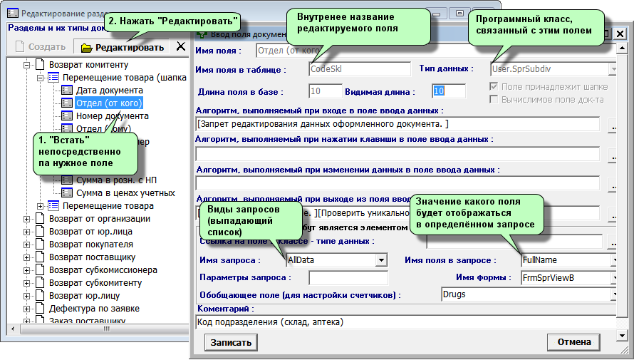Click dialog vertical scrollbar down arrow
The image size is (634, 360).
[x=622, y=335]
